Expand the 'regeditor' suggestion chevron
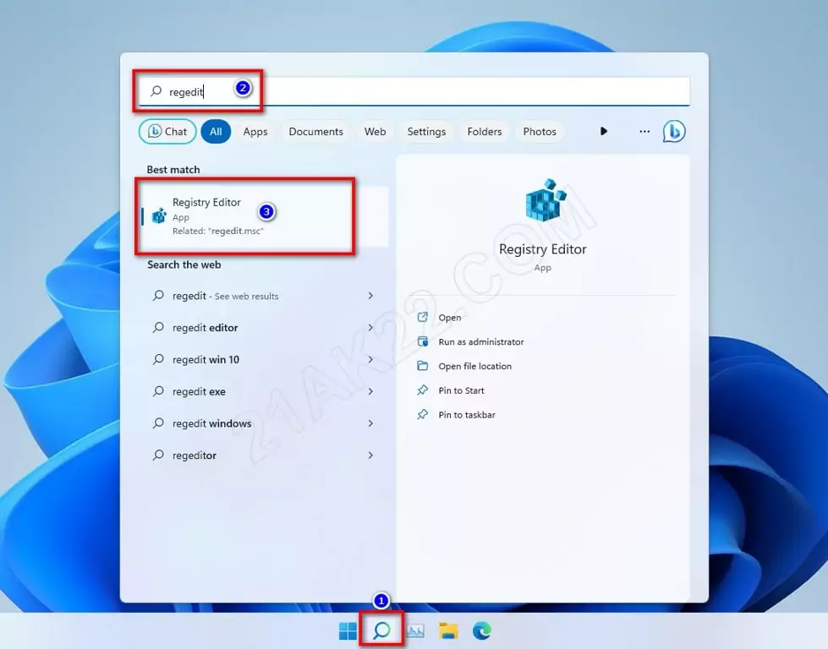Image resolution: width=828 pixels, height=649 pixels. [370, 455]
